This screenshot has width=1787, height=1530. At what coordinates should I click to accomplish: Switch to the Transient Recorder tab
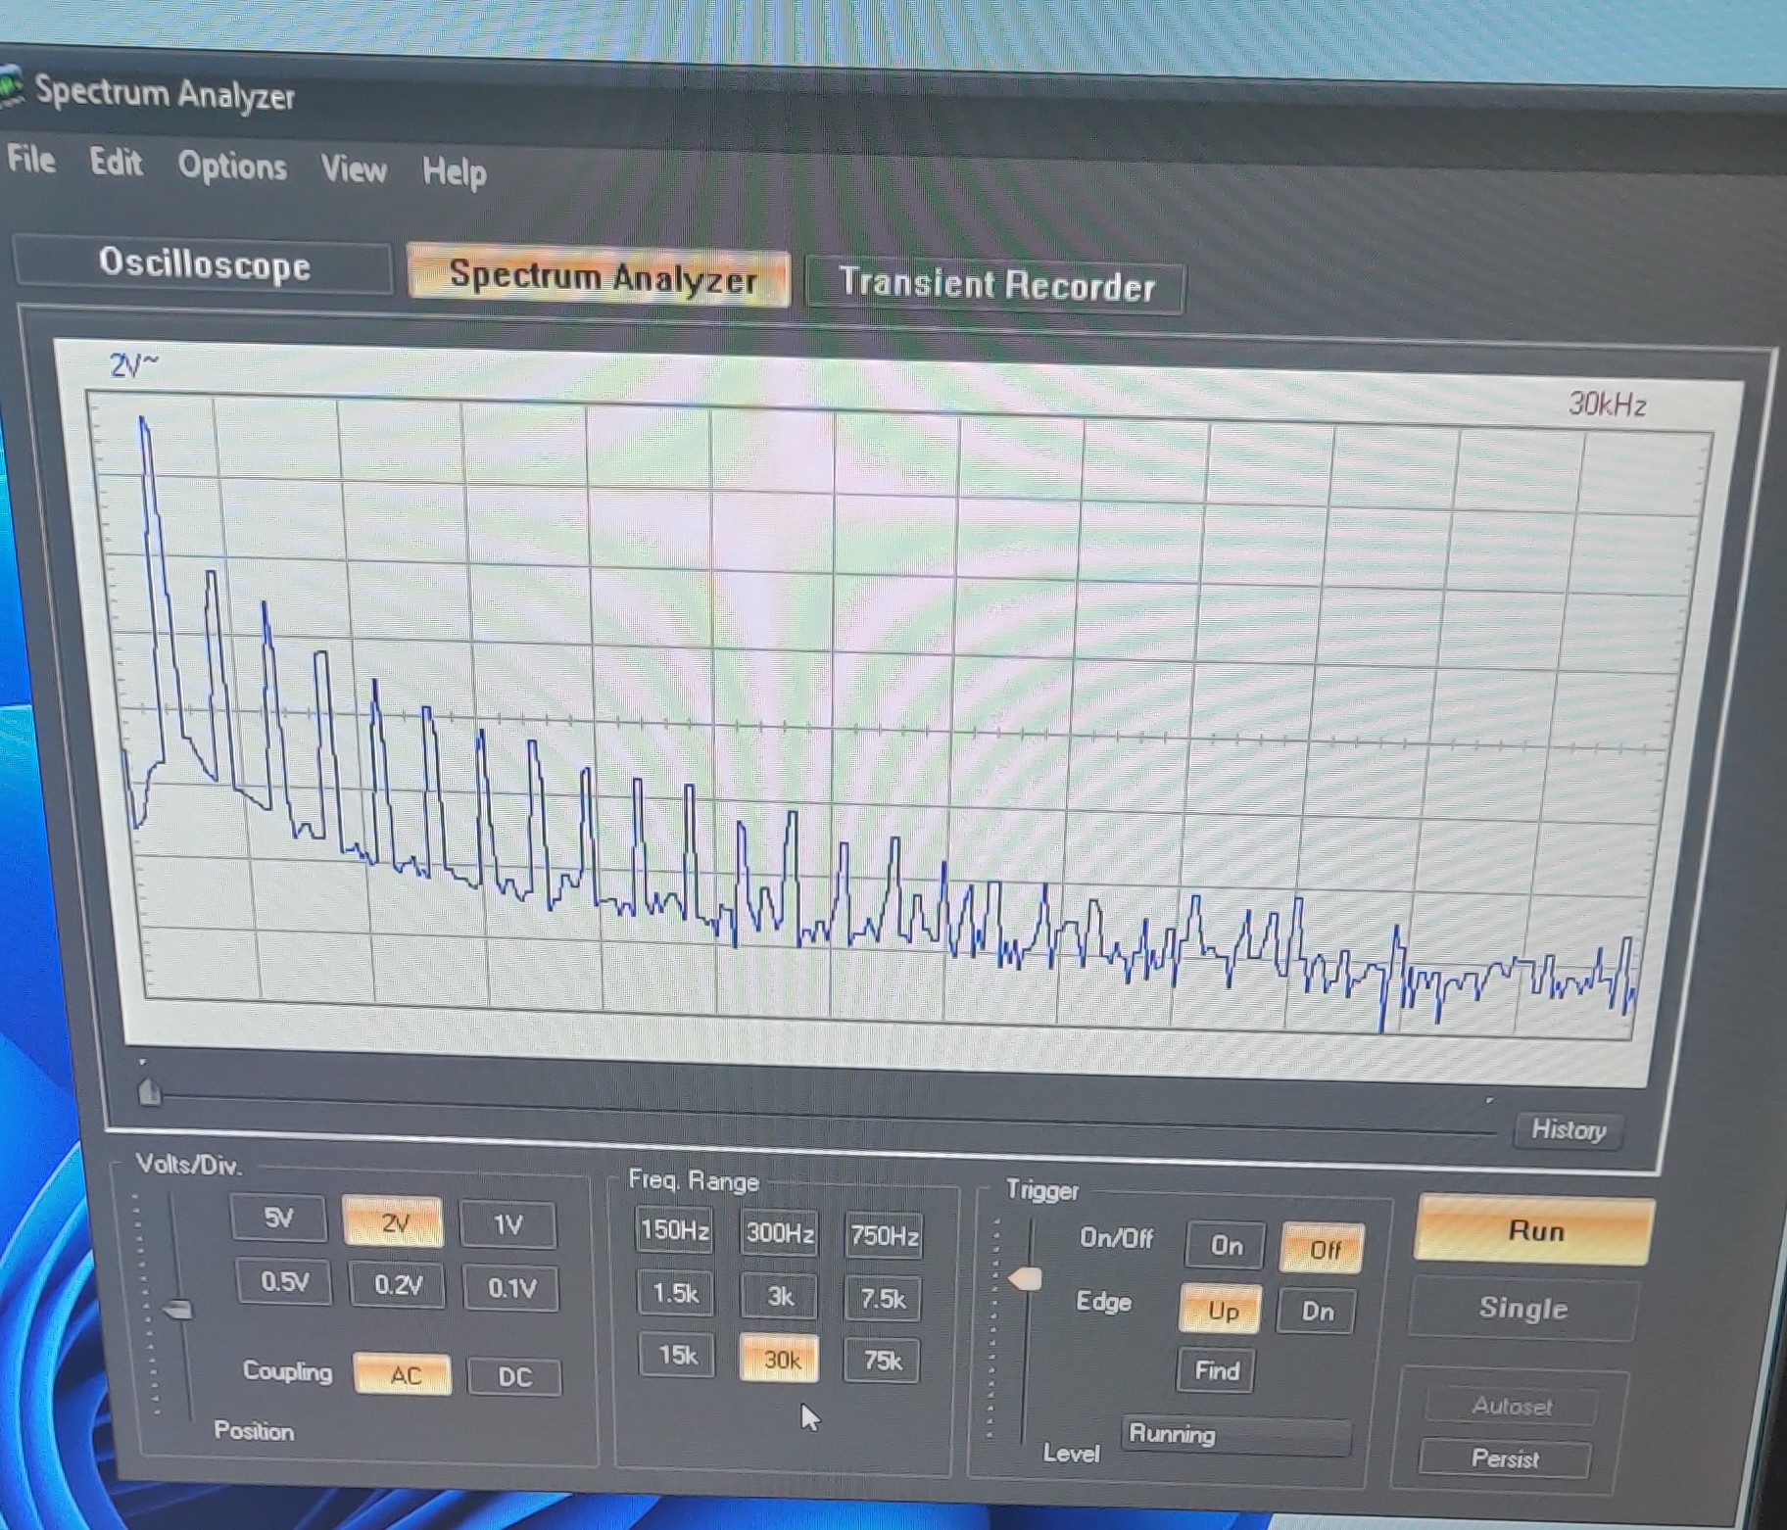coord(995,285)
